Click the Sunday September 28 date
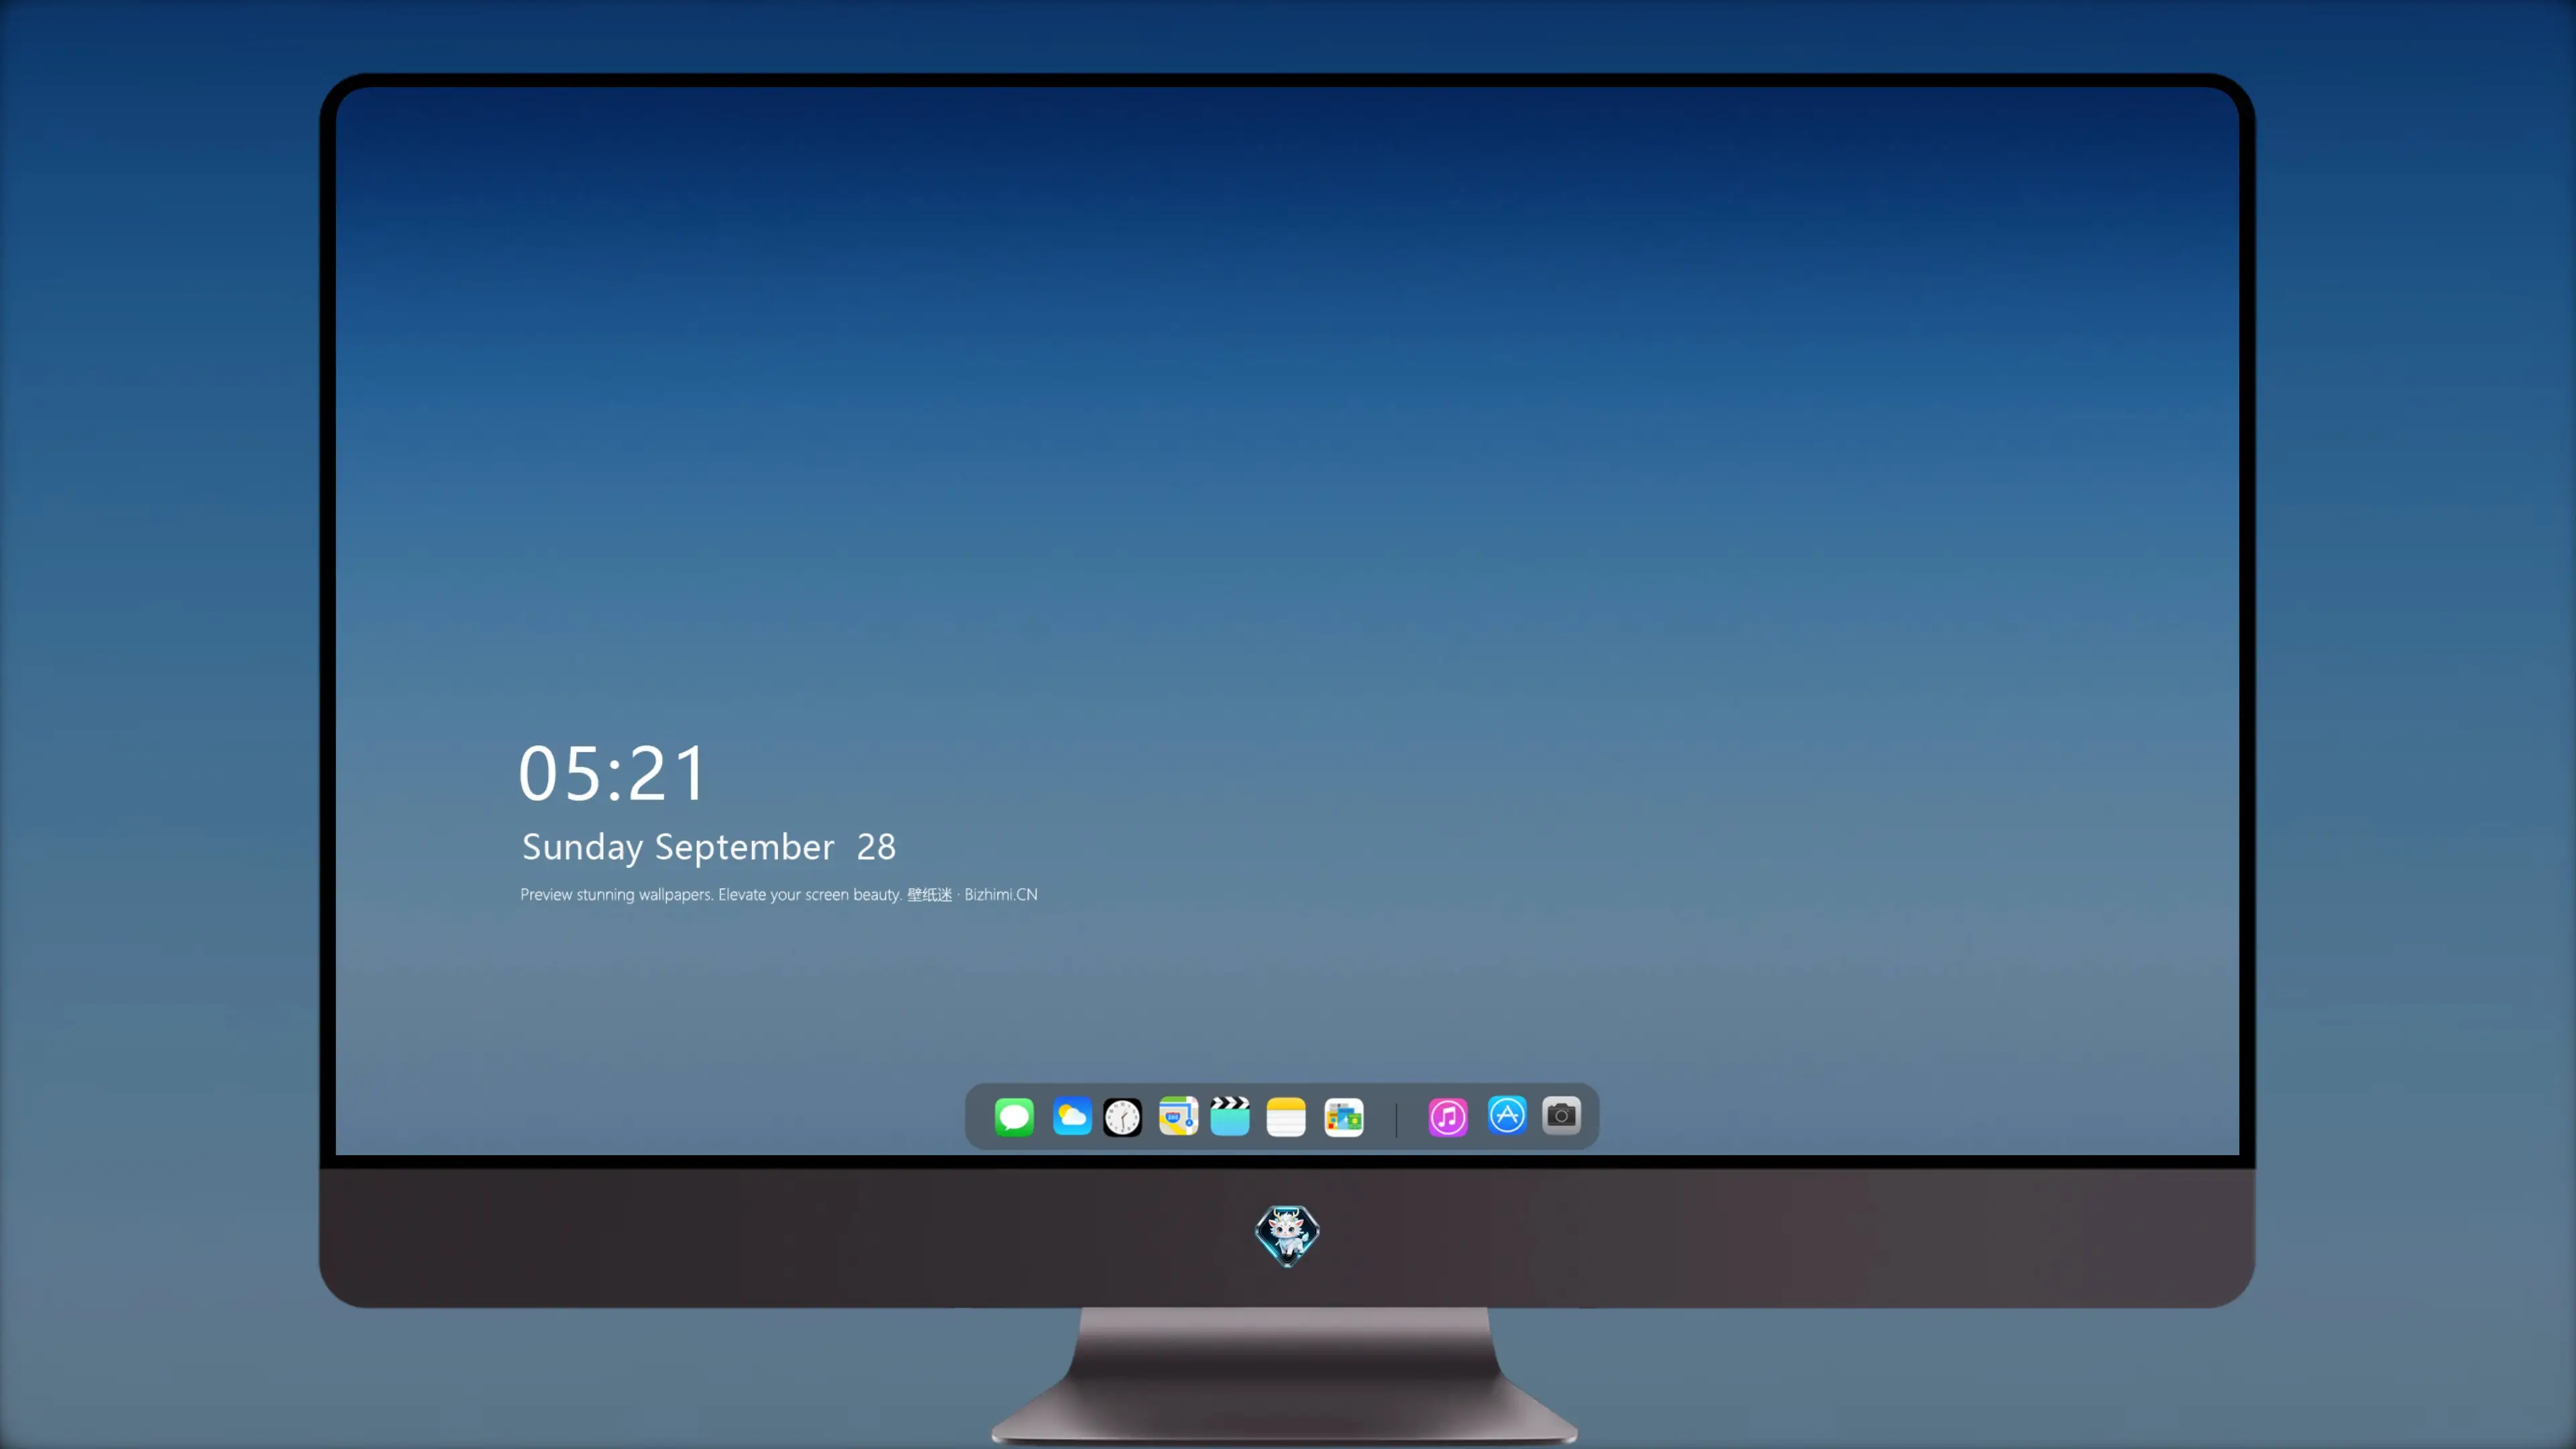The width and height of the screenshot is (2576, 1449). [x=709, y=847]
